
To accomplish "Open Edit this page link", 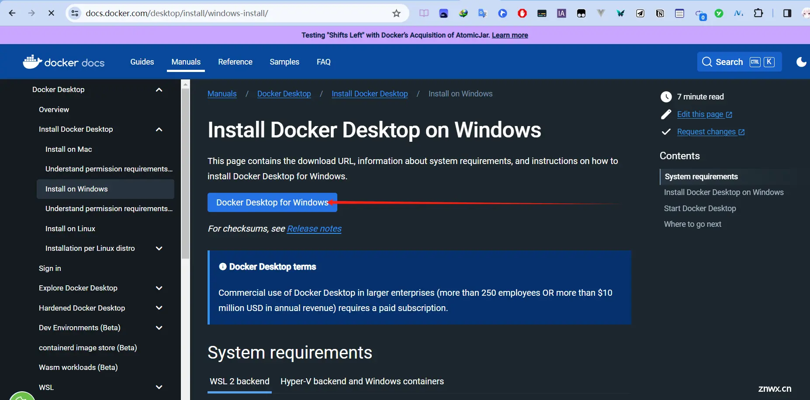I will point(704,114).
